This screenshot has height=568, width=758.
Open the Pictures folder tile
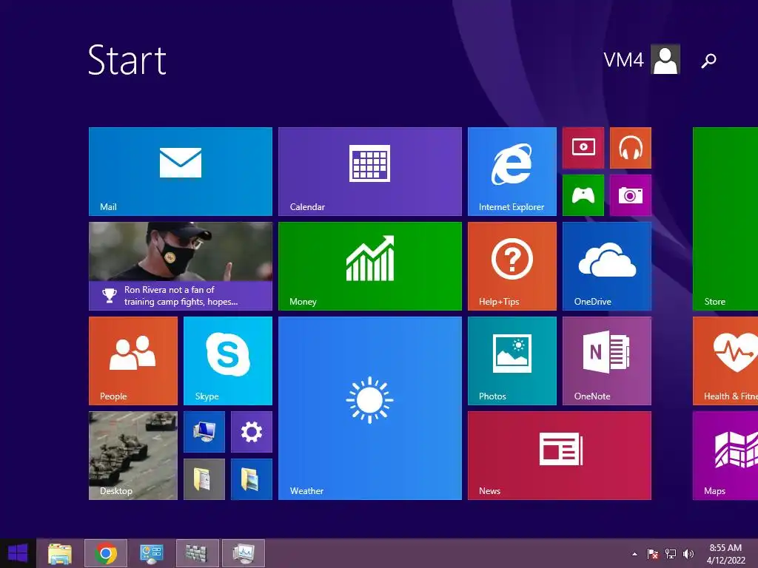click(252, 479)
